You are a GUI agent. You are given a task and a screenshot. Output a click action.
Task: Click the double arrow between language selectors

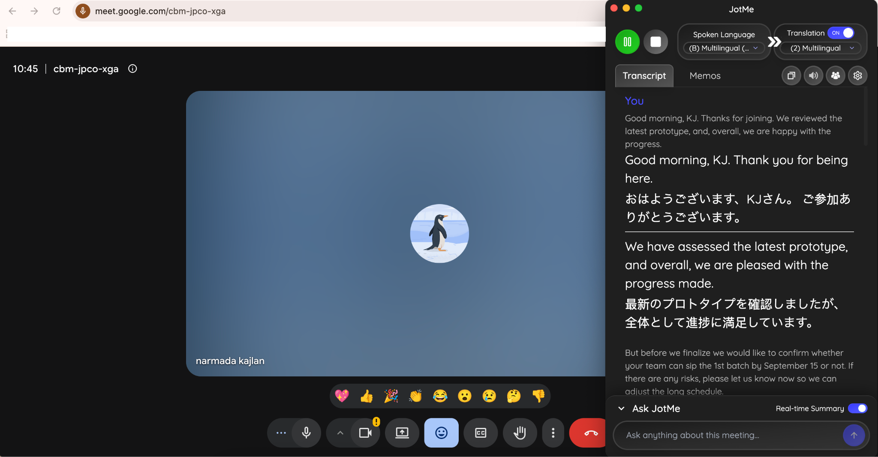[x=774, y=42]
